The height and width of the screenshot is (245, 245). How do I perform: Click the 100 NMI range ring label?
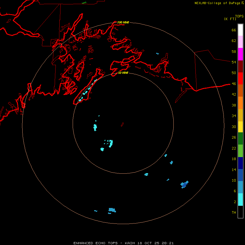point(123,22)
